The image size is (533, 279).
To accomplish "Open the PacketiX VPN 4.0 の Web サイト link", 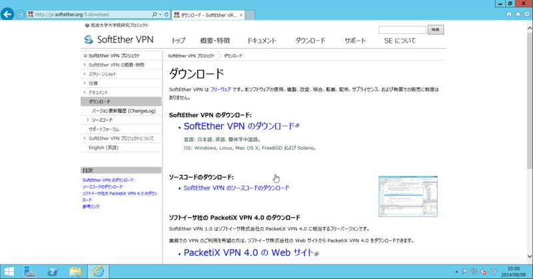I will 249,253.
